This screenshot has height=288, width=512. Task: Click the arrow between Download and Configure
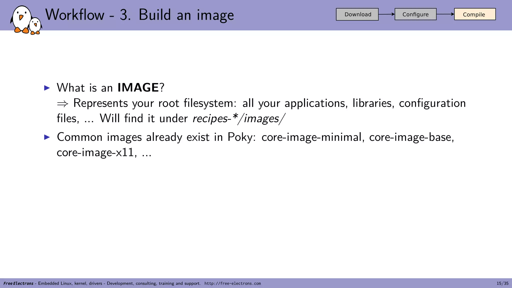click(x=386, y=14)
